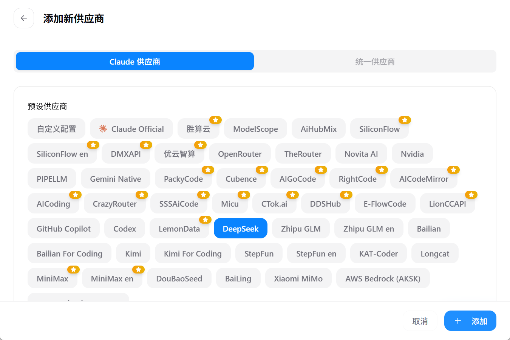This screenshot has width=510, height=340.
Task: Click the highlighted DeepSeek preset
Action: click(241, 229)
